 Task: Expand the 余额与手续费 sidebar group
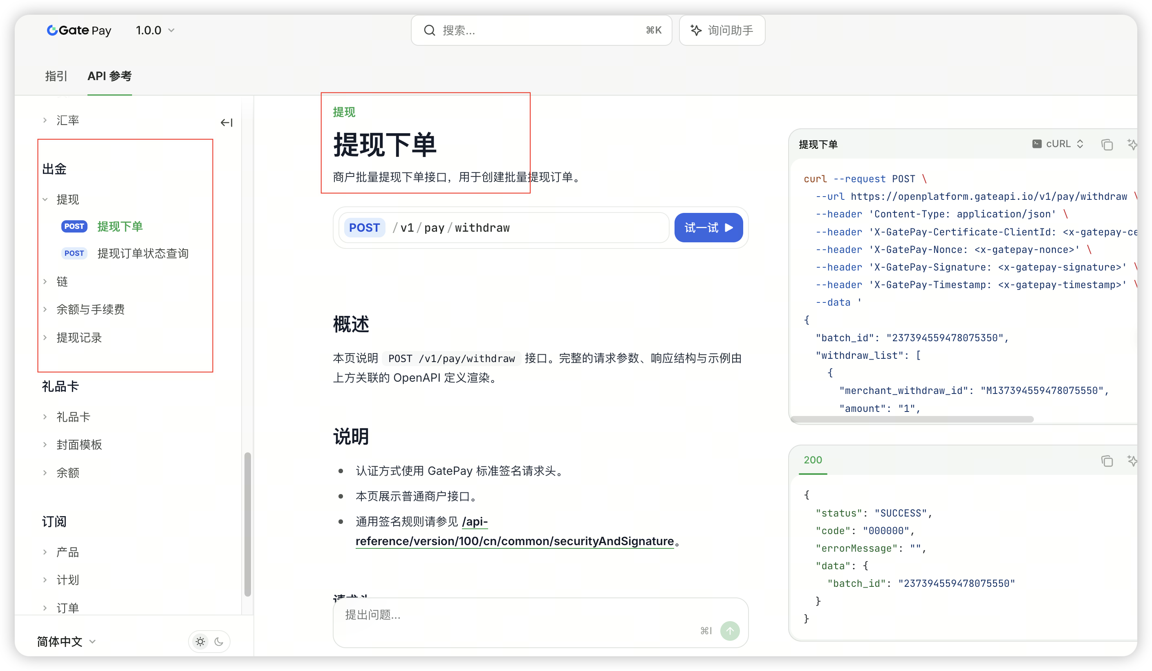click(x=45, y=309)
